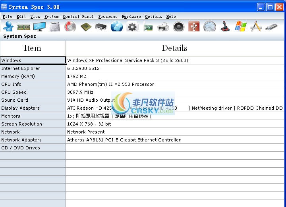The image size is (286, 207).
Task: Maximize the System Spec window
Action: 270,7
